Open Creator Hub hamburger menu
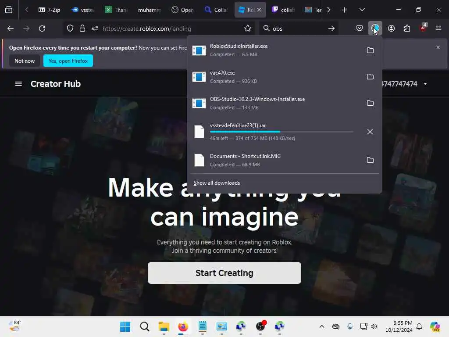 pyautogui.click(x=18, y=84)
